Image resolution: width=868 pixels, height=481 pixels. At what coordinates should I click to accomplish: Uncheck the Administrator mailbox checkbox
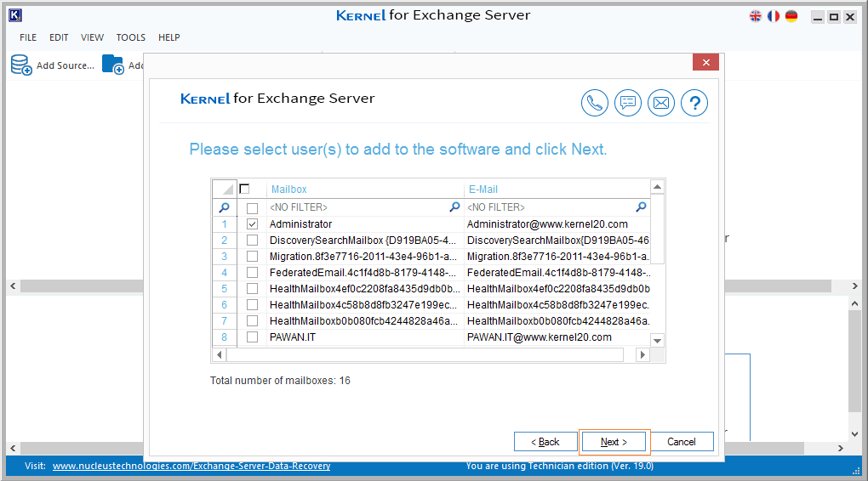tap(253, 224)
